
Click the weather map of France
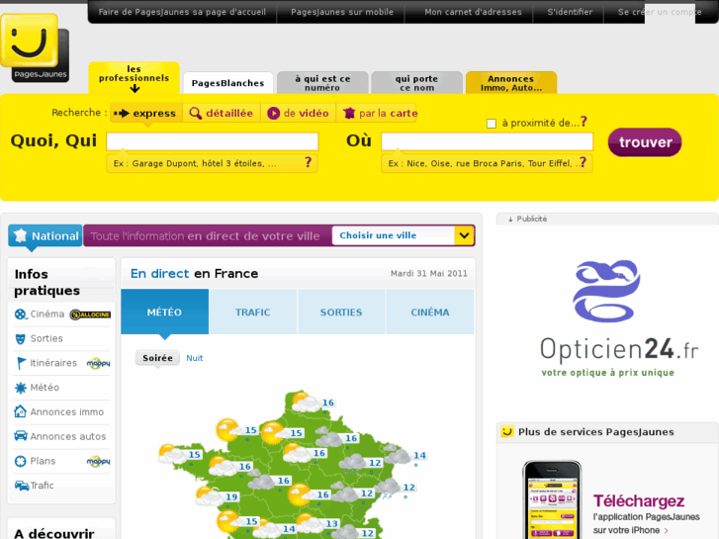[294, 463]
